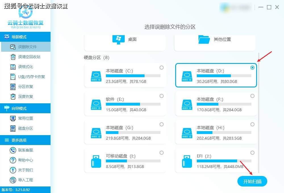The width and height of the screenshot is (284, 193).
Task: Click the drive icon for 本地磁盘 (G:)
Action: tap(96, 133)
